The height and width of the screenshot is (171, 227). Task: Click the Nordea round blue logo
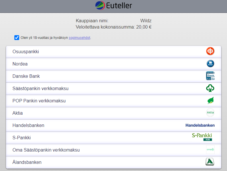click(210, 63)
